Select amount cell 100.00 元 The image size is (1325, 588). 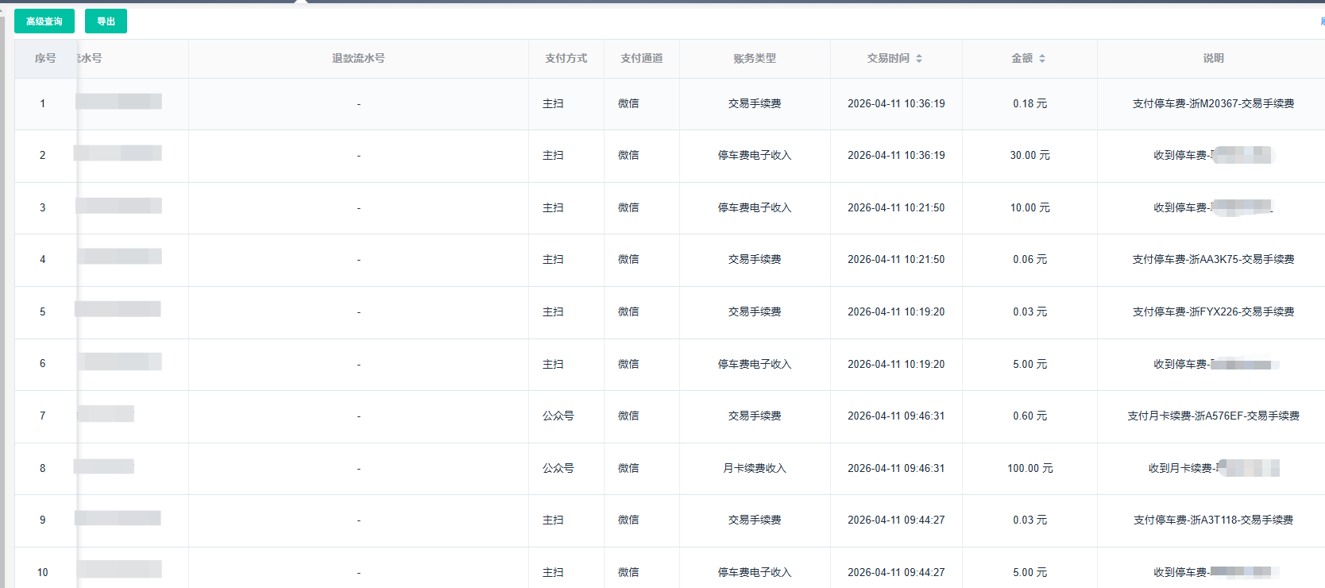pyautogui.click(x=1029, y=468)
